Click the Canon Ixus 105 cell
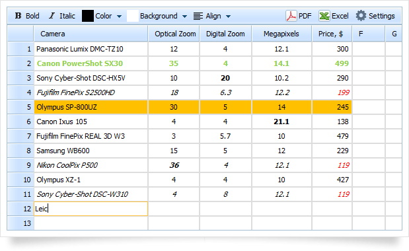 tap(91, 122)
